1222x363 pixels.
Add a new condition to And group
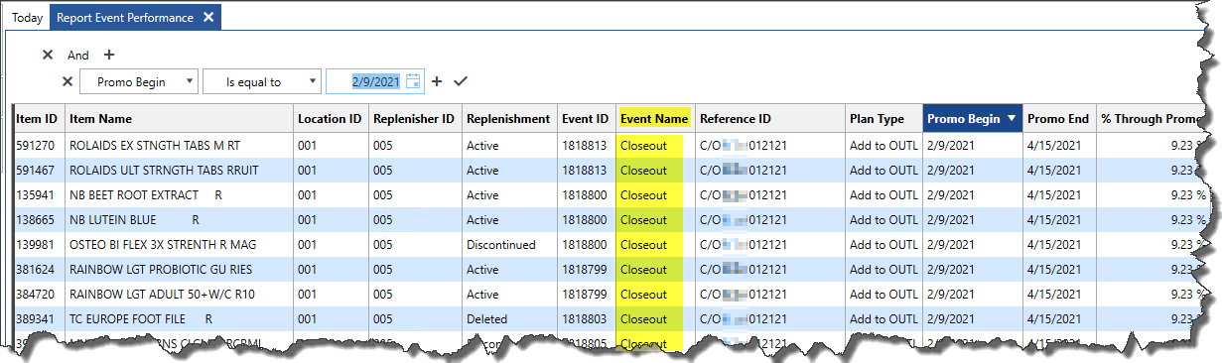click(x=109, y=56)
